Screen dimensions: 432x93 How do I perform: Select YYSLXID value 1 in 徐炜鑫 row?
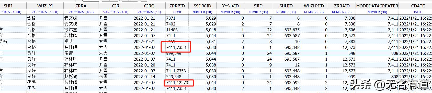243,30
